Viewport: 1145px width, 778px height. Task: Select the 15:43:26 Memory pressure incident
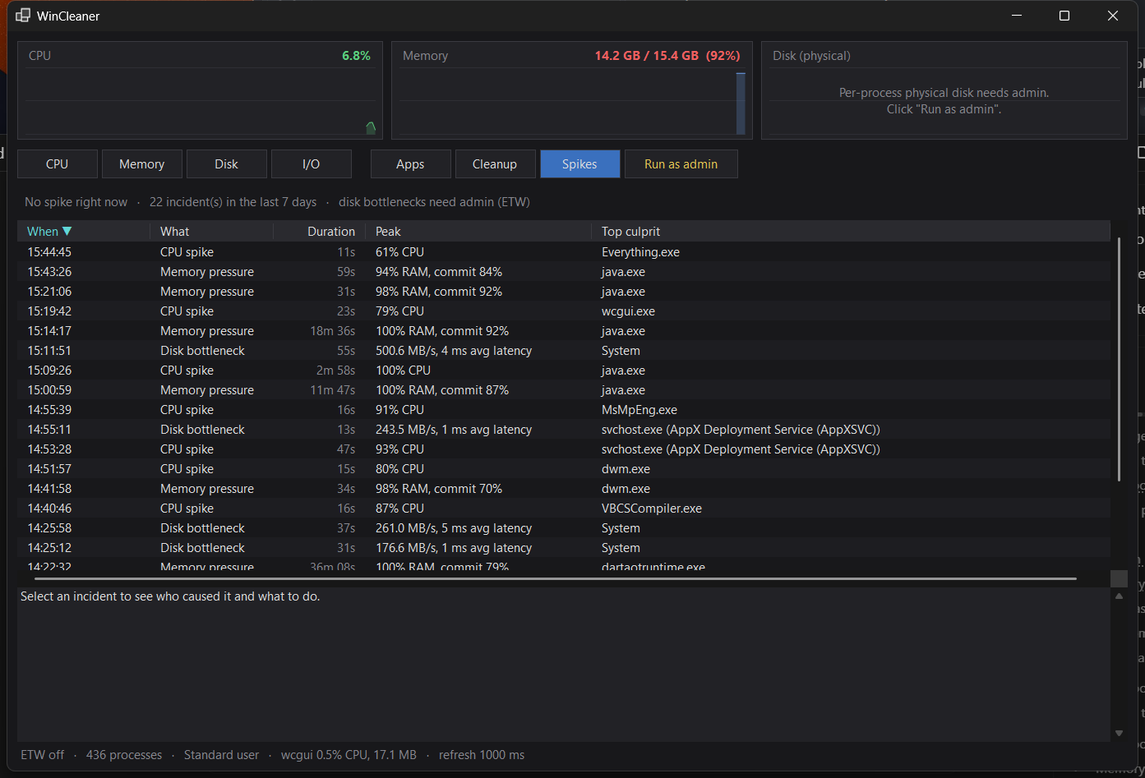point(564,272)
